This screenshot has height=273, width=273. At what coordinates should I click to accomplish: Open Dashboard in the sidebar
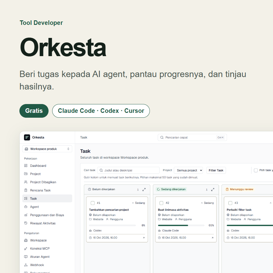coord(47,166)
